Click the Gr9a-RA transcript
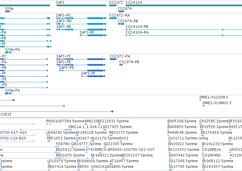 click(x=9, y=52)
